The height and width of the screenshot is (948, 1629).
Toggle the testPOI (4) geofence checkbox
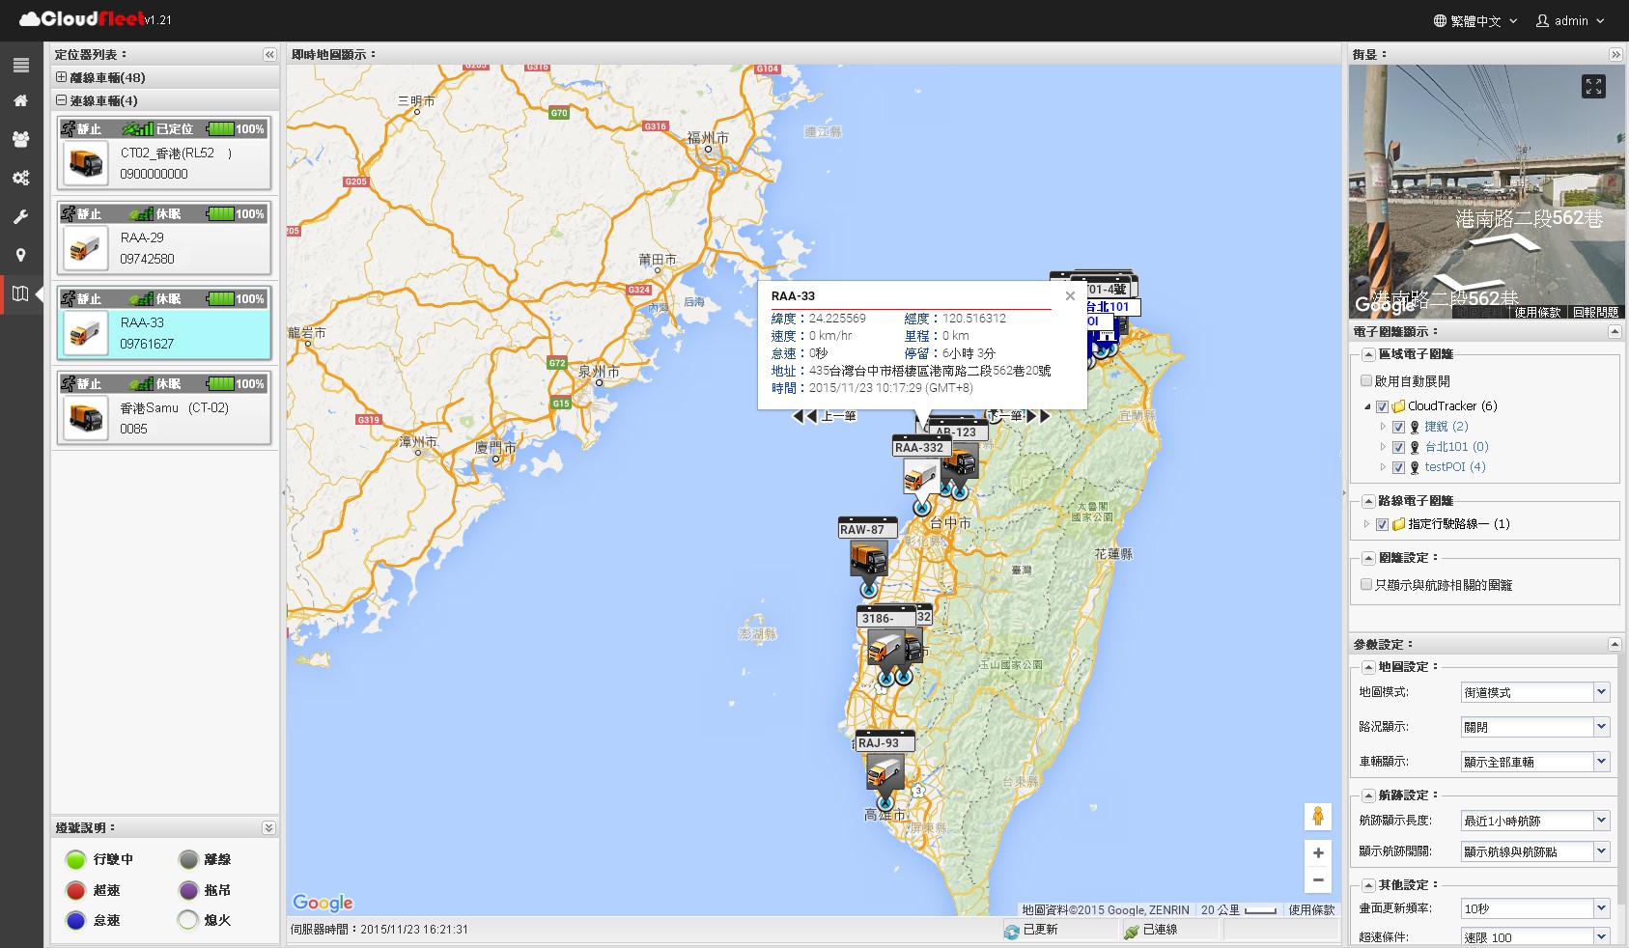(1398, 467)
